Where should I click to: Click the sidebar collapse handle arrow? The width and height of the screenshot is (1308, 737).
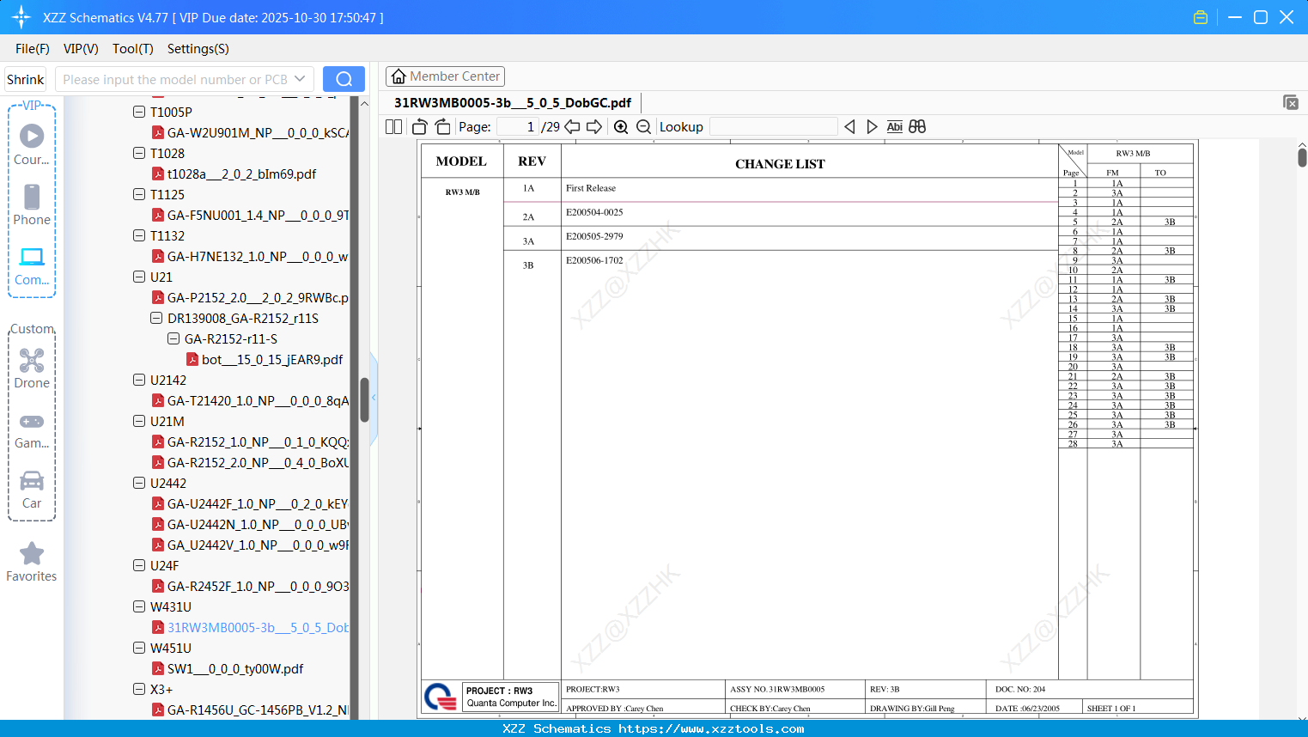[374, 397]
